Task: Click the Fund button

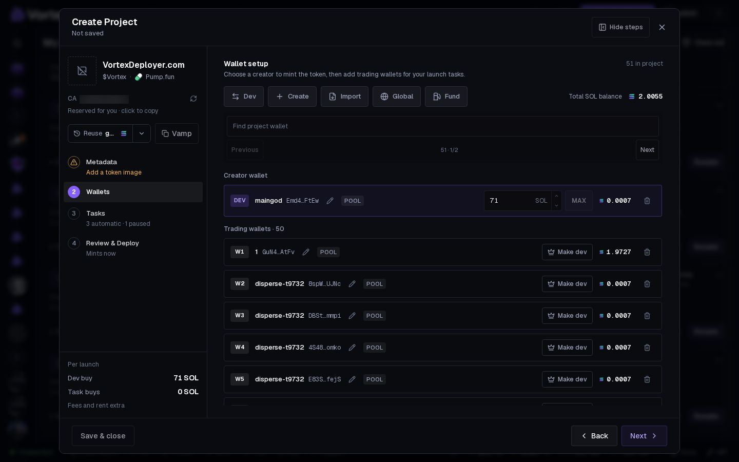Action: (446, 97)
